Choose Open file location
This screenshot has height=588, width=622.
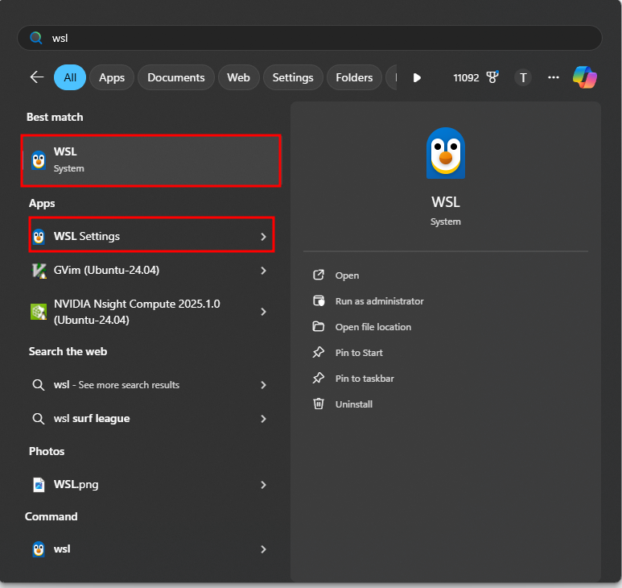tap(373, 327)
